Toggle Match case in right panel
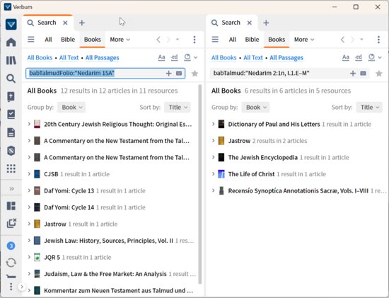389x298 pixels. pos(346,57)
